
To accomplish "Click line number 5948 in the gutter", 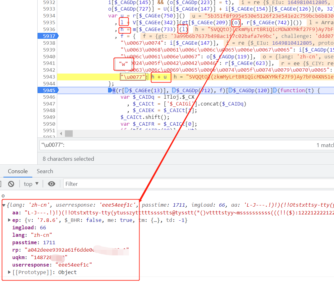I will coord(49,110).
